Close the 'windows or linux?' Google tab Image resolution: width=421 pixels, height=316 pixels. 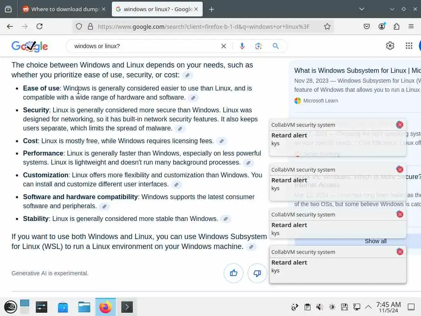click(x=196, y=9)
